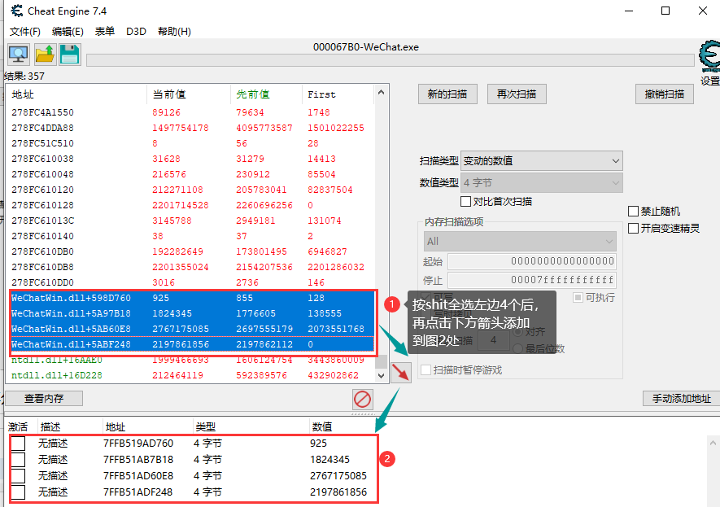Click the Cheat Engine title bar icon
This screenshot has height=507, width=720.
point(17,11)
